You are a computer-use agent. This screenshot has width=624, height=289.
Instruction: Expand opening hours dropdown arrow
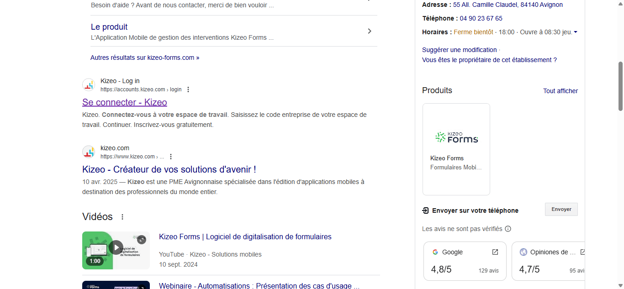point(576,32)
